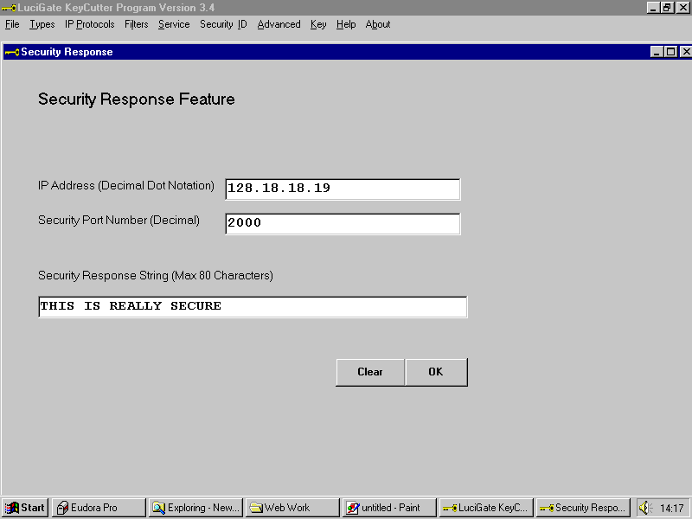Viewport: 692px width, 519px height.
Task: Click the system clock showing 14:17
Action: tap(671, 509)
